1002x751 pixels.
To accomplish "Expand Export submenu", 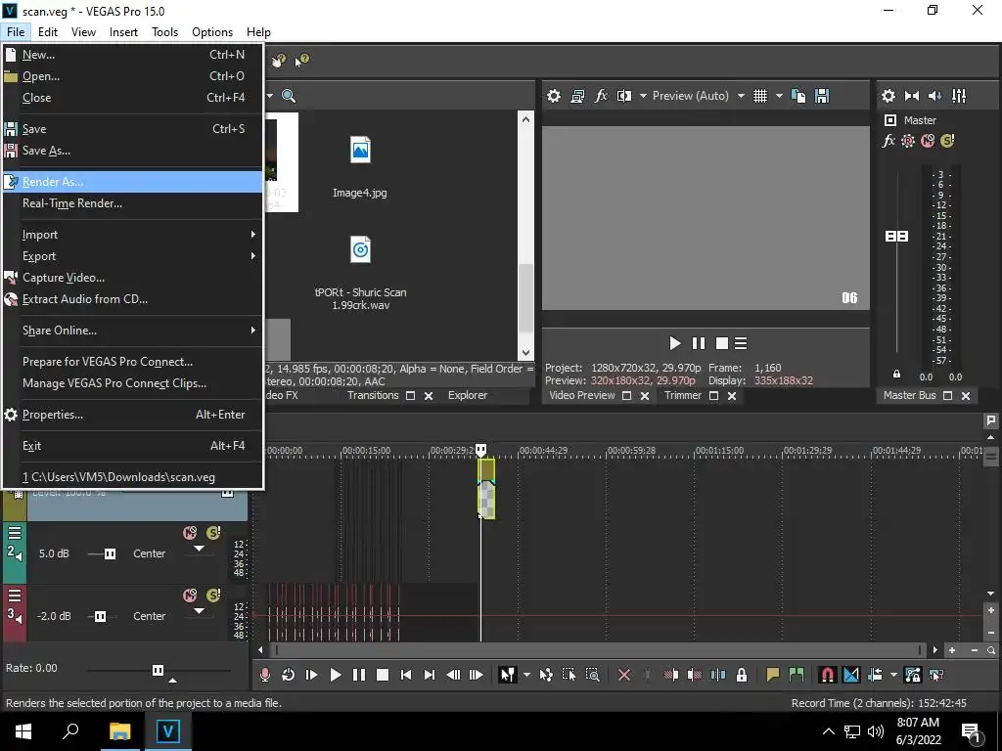I will 133,256.
